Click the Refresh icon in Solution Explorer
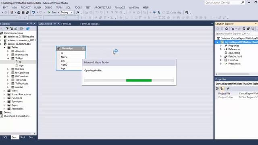 click(x=244, y=29)
